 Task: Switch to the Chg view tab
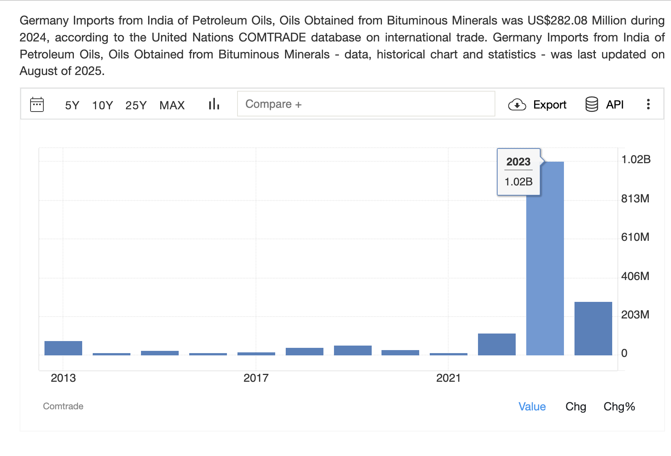pyautogui.click(x=576, y=406)
